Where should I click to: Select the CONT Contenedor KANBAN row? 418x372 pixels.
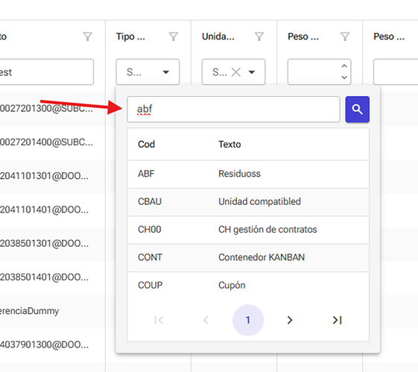click(x=248, y=258)
